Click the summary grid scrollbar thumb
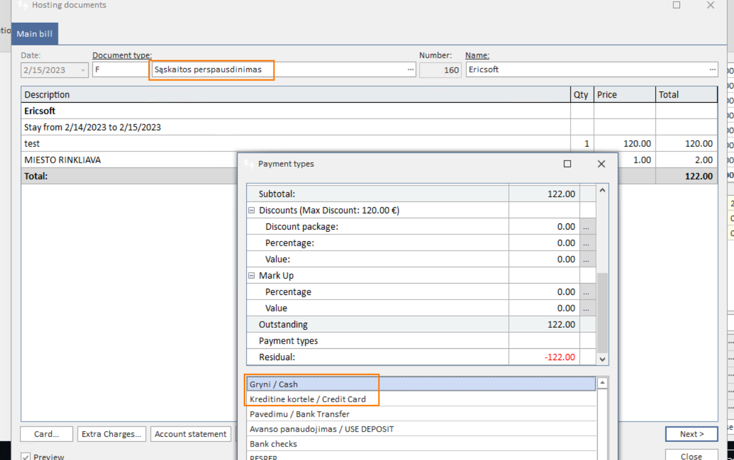The height and width of the screenshot is (460, 734). click(602, 313)
